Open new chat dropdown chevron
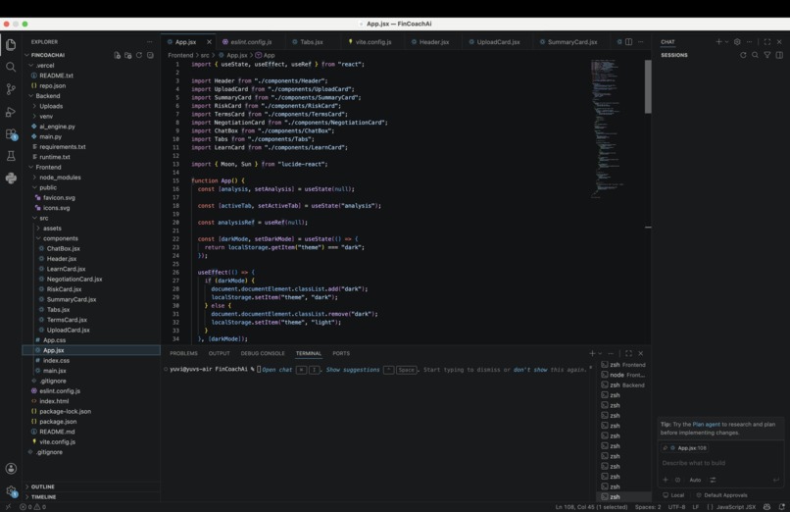Image resolution: width=790 pixels, height=512 pixels. [x=726, y=42]
